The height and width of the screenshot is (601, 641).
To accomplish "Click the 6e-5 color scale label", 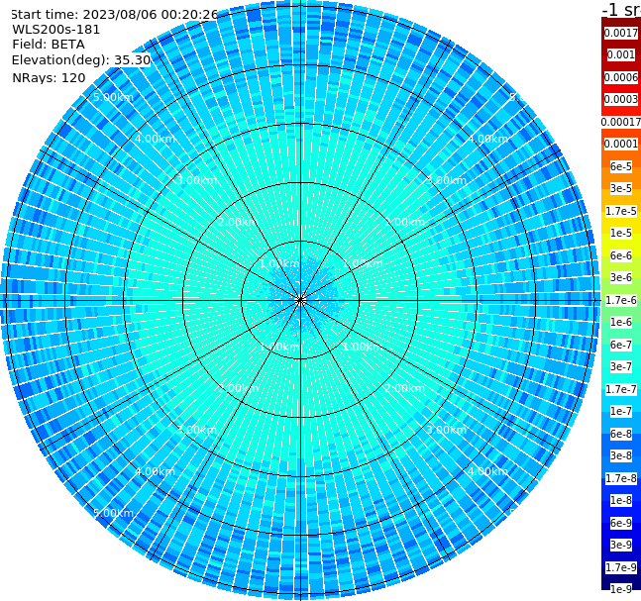I will [621, 166].
